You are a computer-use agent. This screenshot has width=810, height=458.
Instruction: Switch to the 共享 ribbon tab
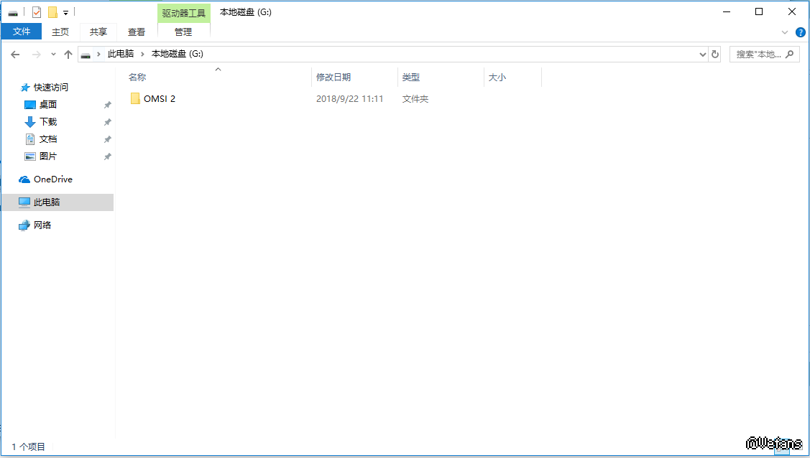pyautogui.click(x=98, y=32)
